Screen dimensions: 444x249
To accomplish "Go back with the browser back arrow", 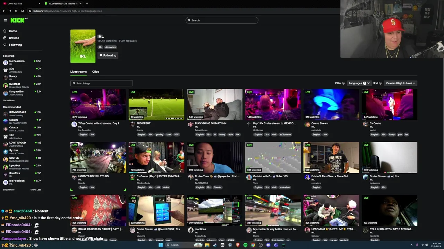I will pyautogui.click(x=4, y=11).
